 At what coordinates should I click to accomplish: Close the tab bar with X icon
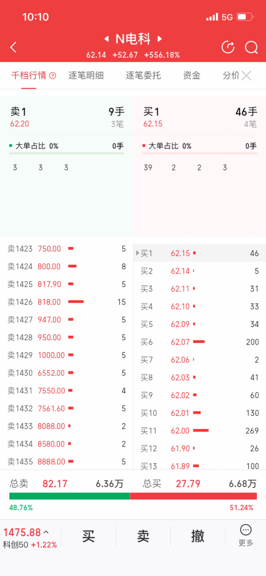(246, 75)
